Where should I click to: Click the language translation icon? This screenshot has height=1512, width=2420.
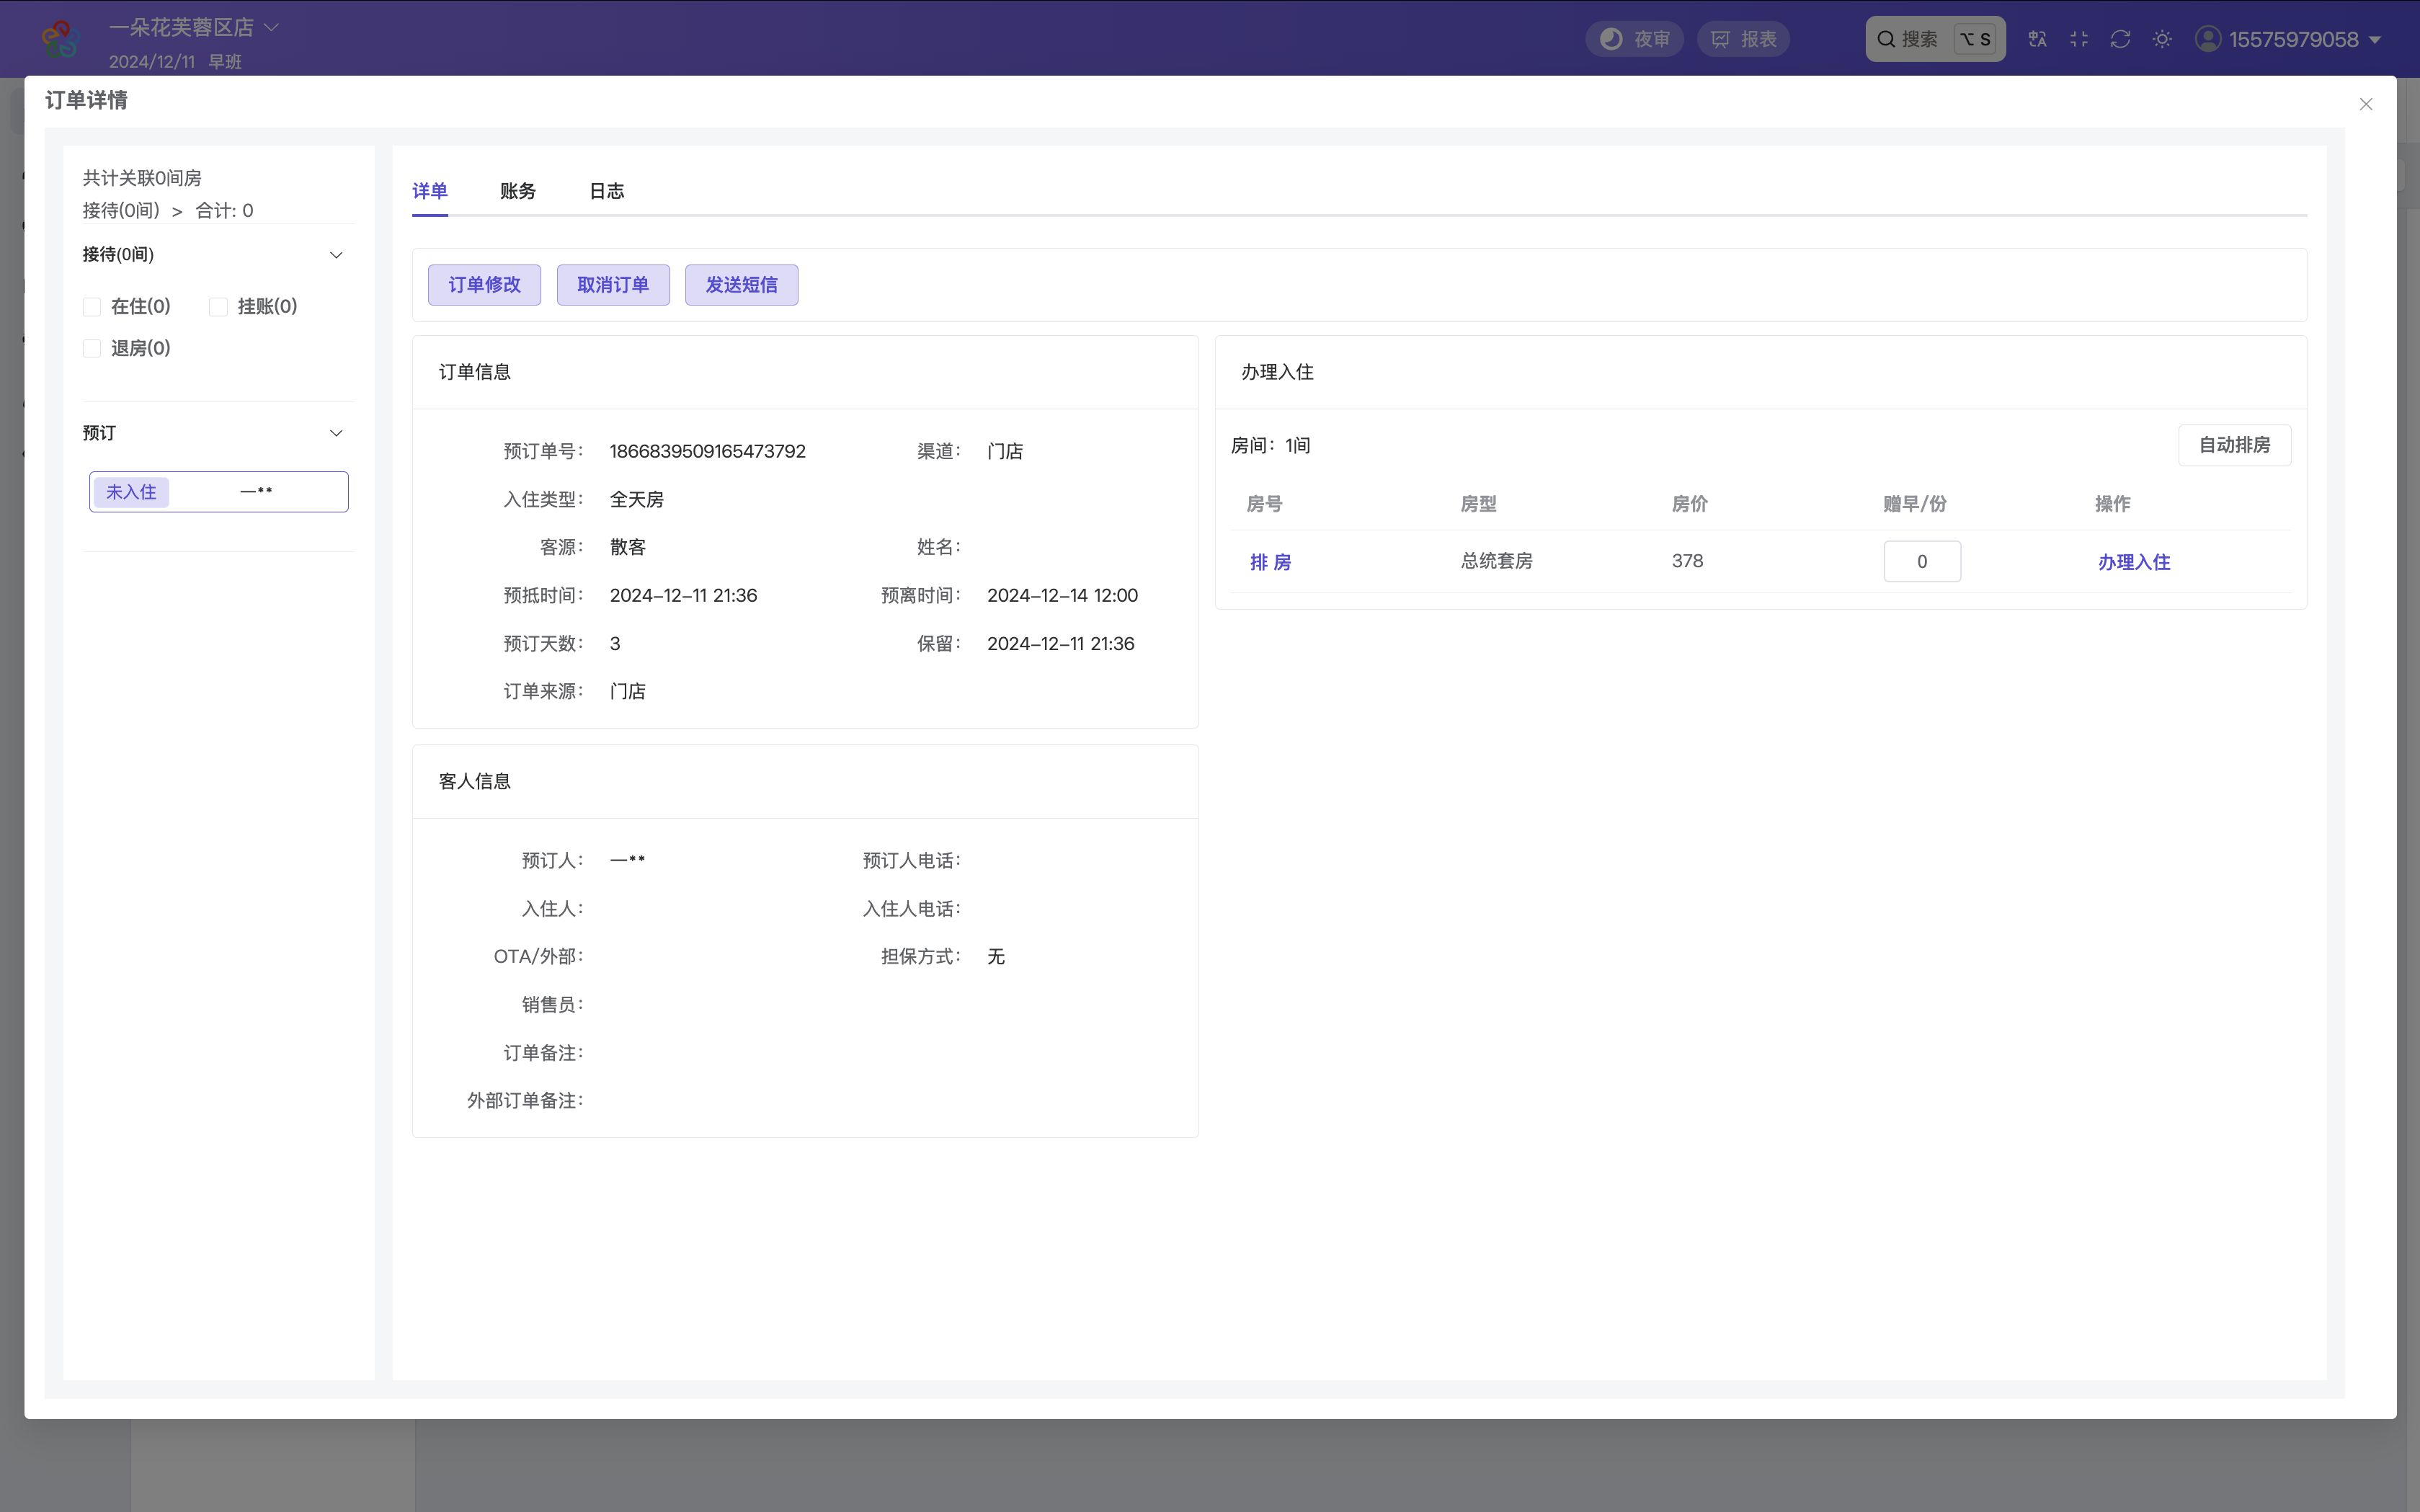[x=2037, y=39]
